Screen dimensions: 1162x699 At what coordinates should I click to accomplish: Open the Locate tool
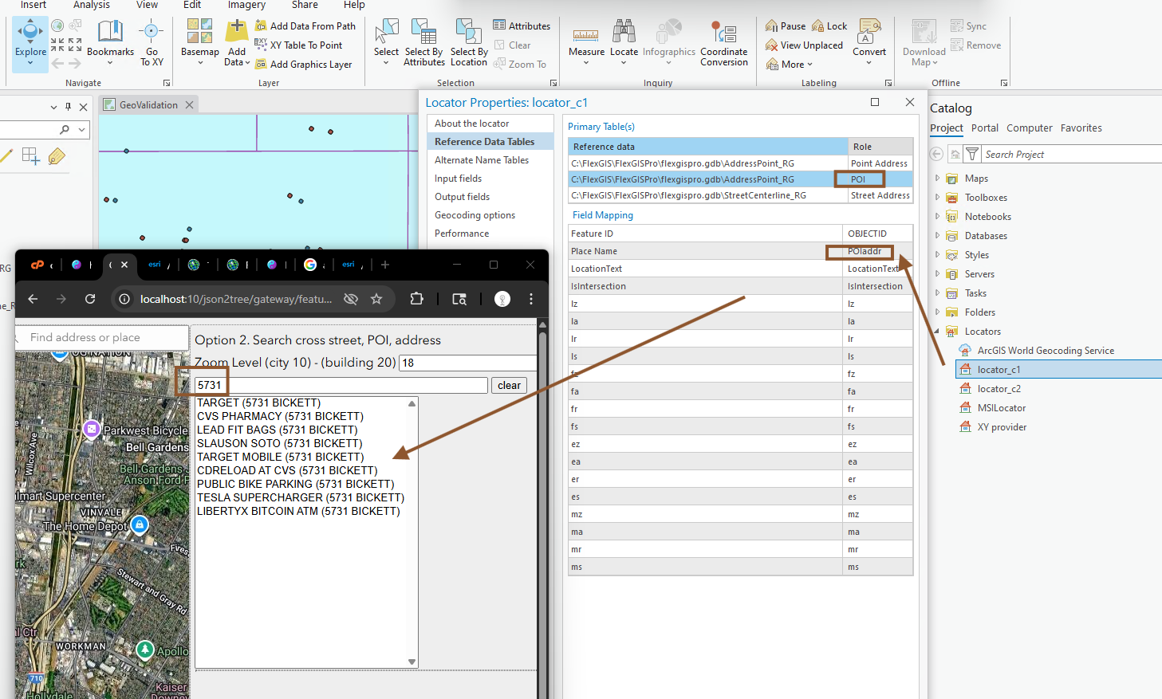[624, 41]
